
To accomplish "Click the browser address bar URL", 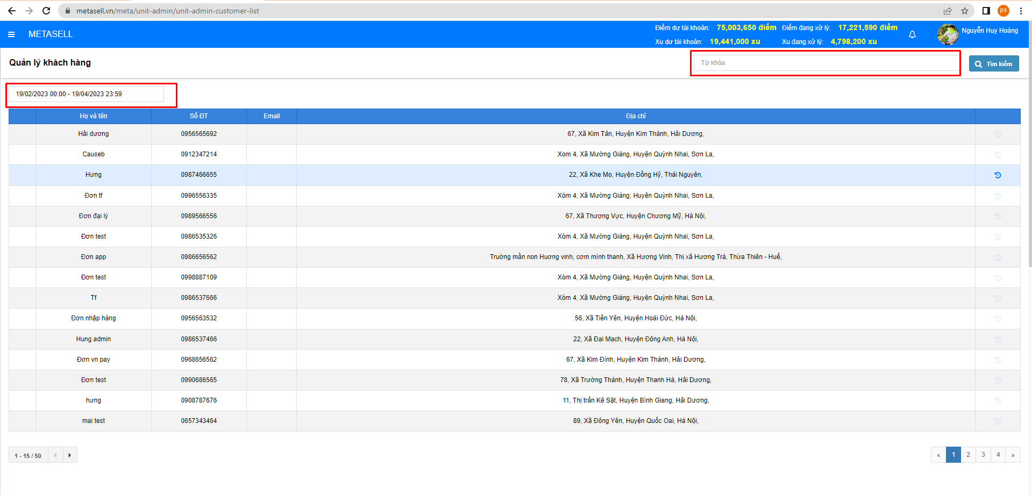I will click(x=167, y=11).
